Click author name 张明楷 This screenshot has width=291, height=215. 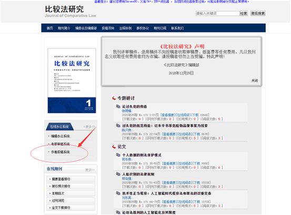tap(127, 111)
